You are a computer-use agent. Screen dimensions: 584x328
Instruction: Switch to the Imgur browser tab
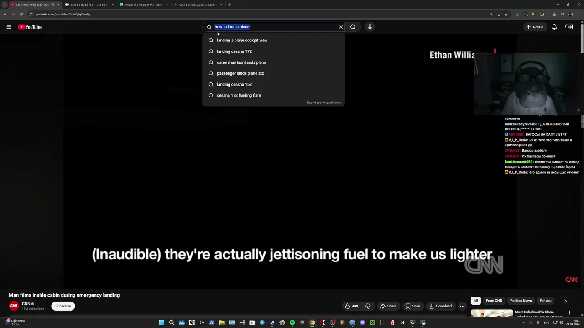point(144,5)
